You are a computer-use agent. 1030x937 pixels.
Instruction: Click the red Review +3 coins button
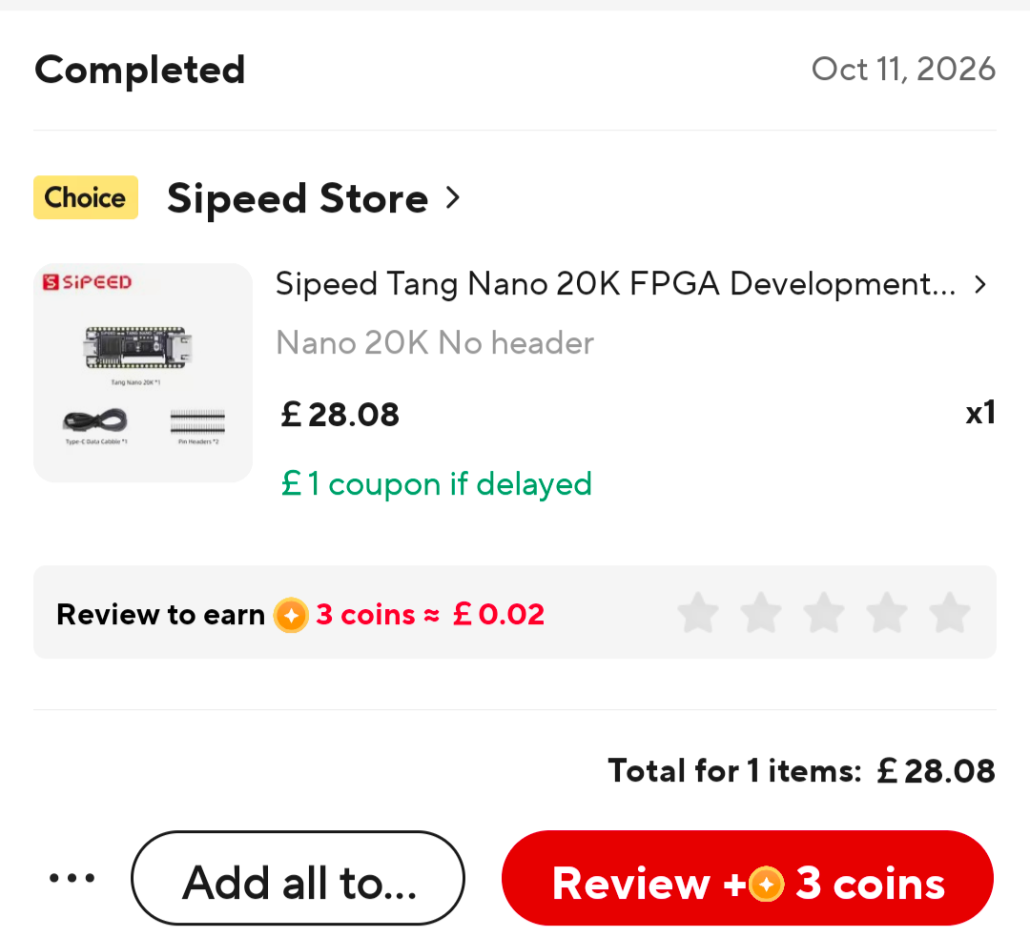click(x=748, y=878)
